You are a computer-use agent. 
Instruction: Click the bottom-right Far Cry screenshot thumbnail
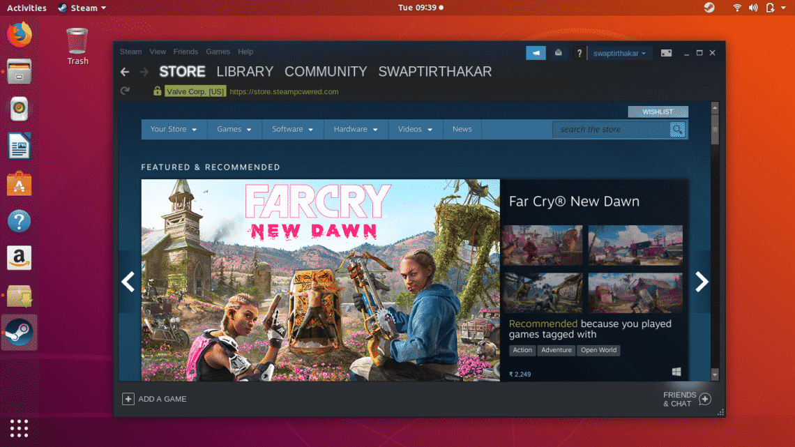[x=635, y=293]
